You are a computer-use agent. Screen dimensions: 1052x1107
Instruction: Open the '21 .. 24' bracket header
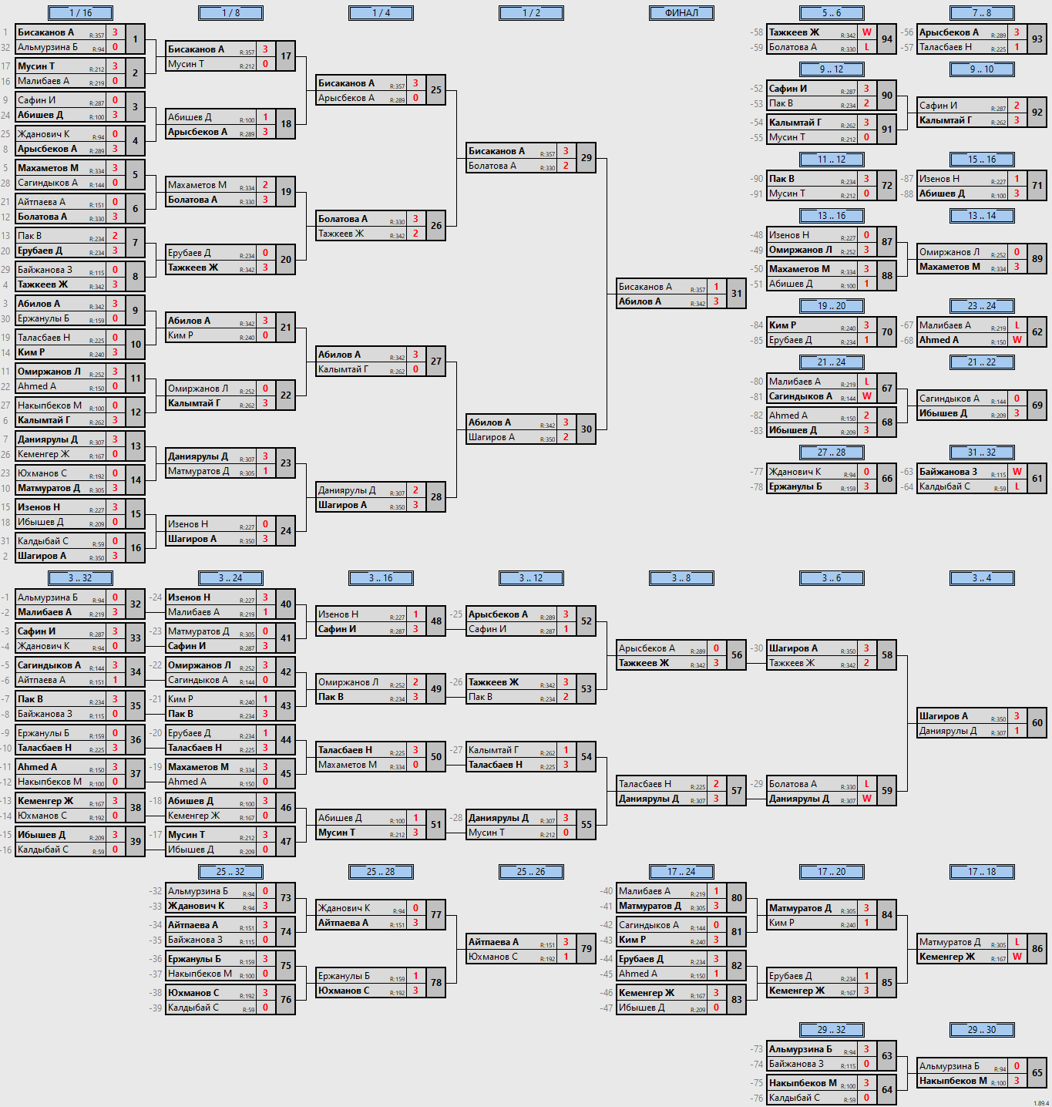pos(832,362)
